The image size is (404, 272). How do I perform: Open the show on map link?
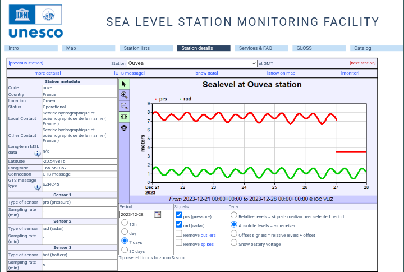282,73
